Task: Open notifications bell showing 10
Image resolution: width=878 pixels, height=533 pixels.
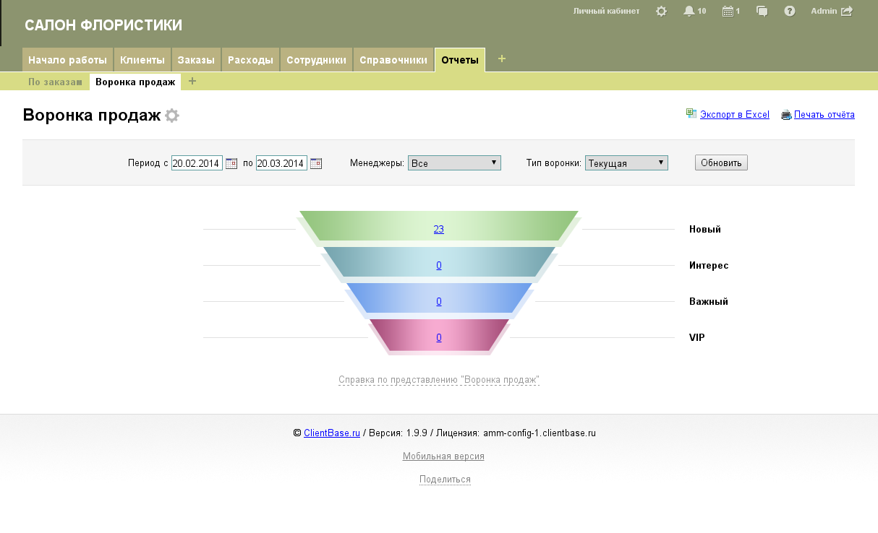Action: click(x=689, y=12)
